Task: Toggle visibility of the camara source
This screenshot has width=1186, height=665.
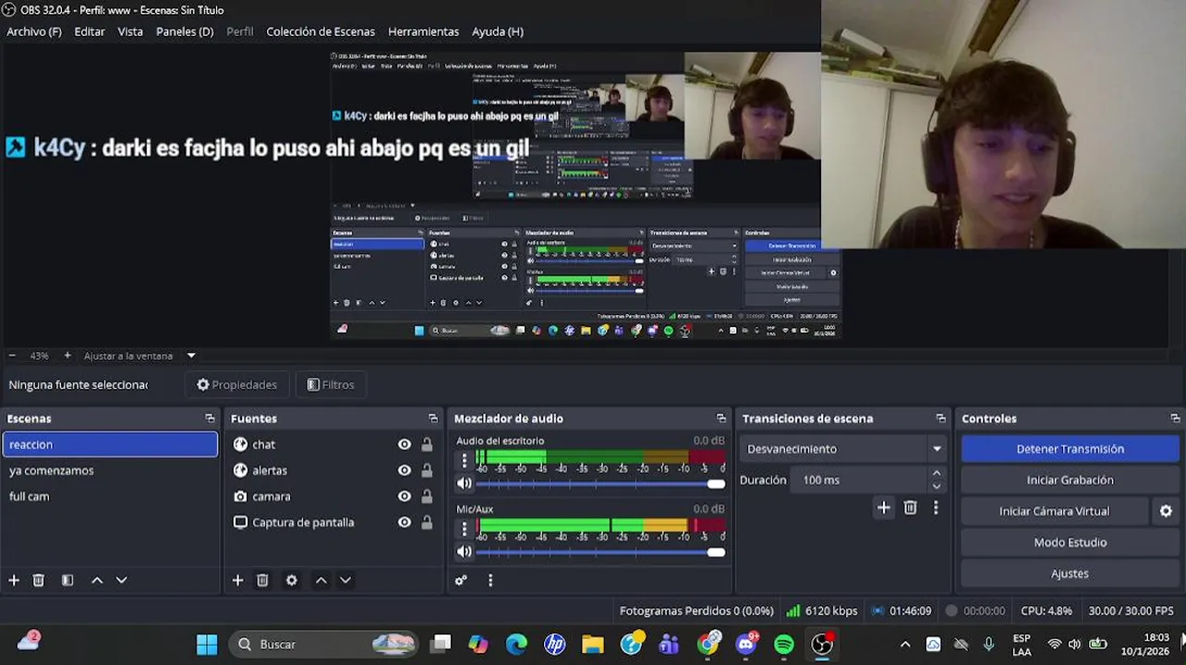Action: click(404, 496)
